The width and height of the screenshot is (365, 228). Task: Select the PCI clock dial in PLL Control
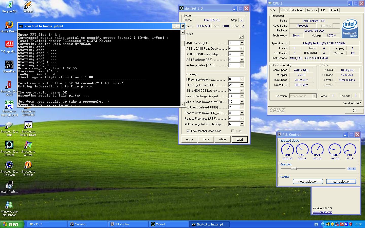[x=350, y=151]
